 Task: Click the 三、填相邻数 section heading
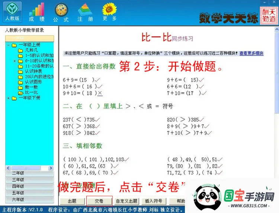[x=82, y=146]
